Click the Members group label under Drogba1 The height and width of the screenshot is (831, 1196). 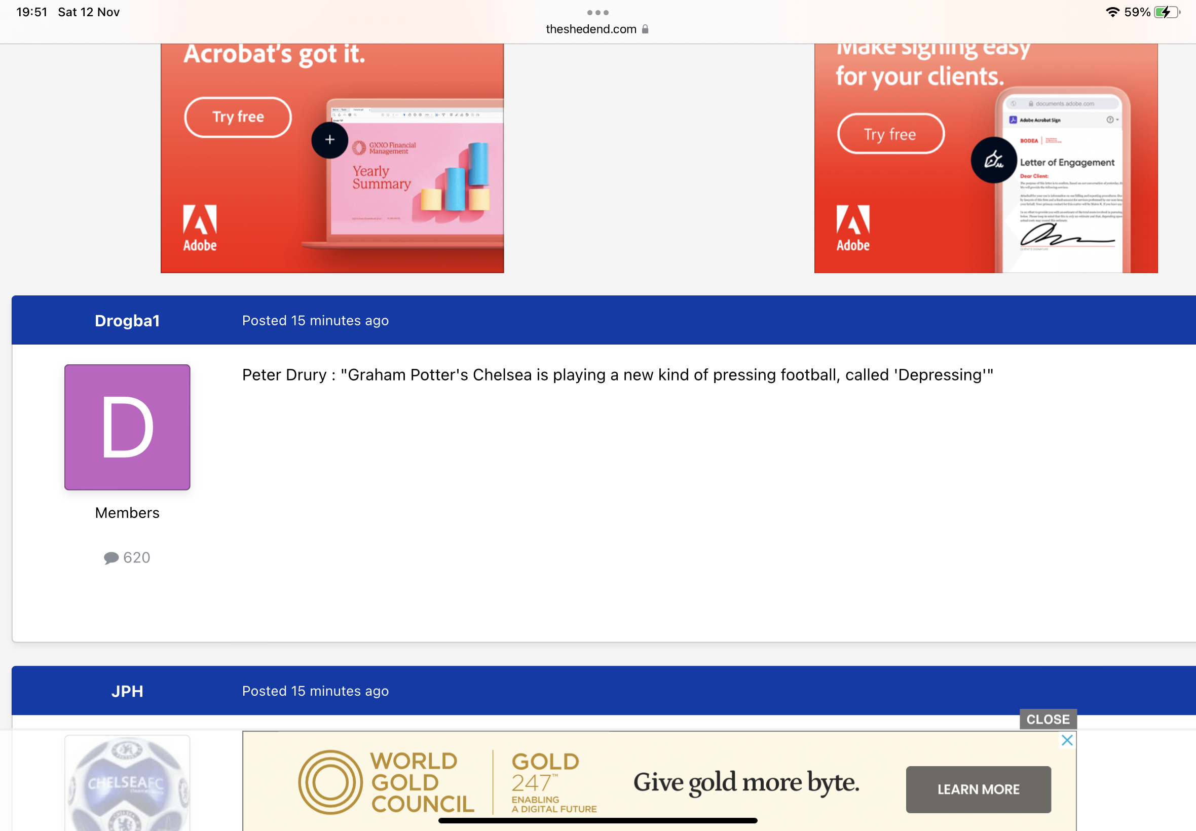point(127,513)
